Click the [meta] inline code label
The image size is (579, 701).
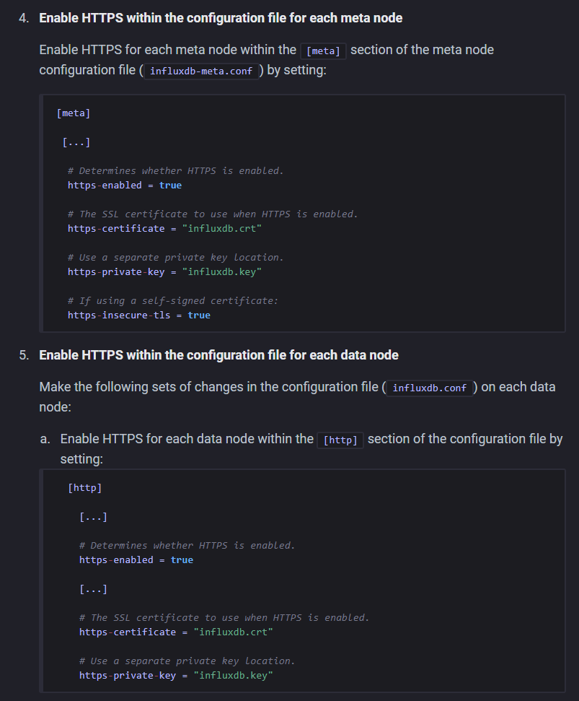tap(323, 50)
